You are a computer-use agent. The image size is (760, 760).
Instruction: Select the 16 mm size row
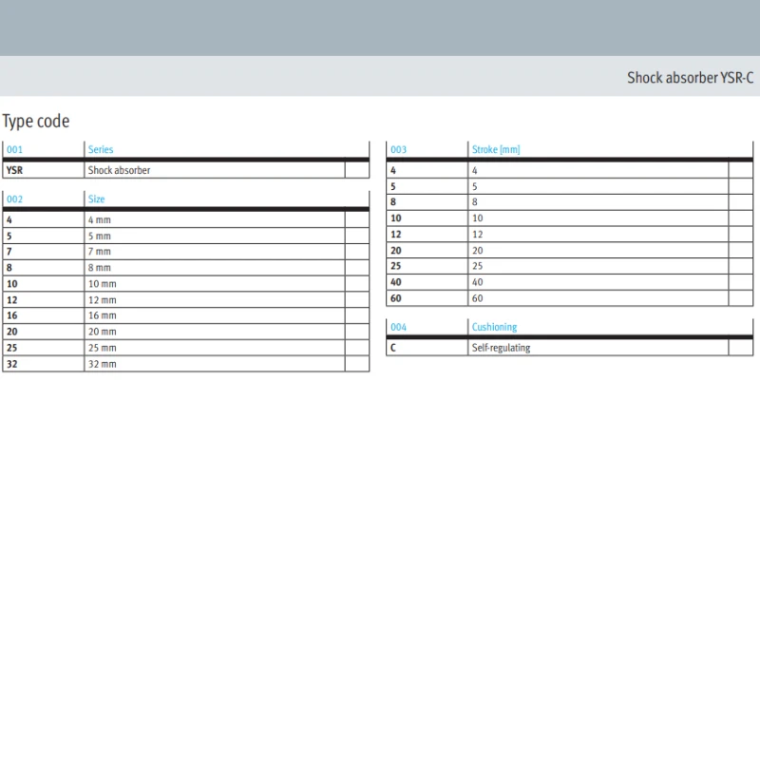pyautogui.click(x=185, y=315)
